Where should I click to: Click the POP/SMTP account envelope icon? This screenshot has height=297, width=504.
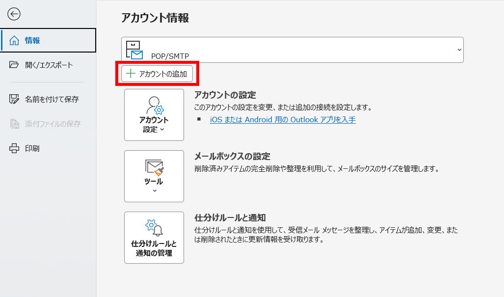point(133,48)
